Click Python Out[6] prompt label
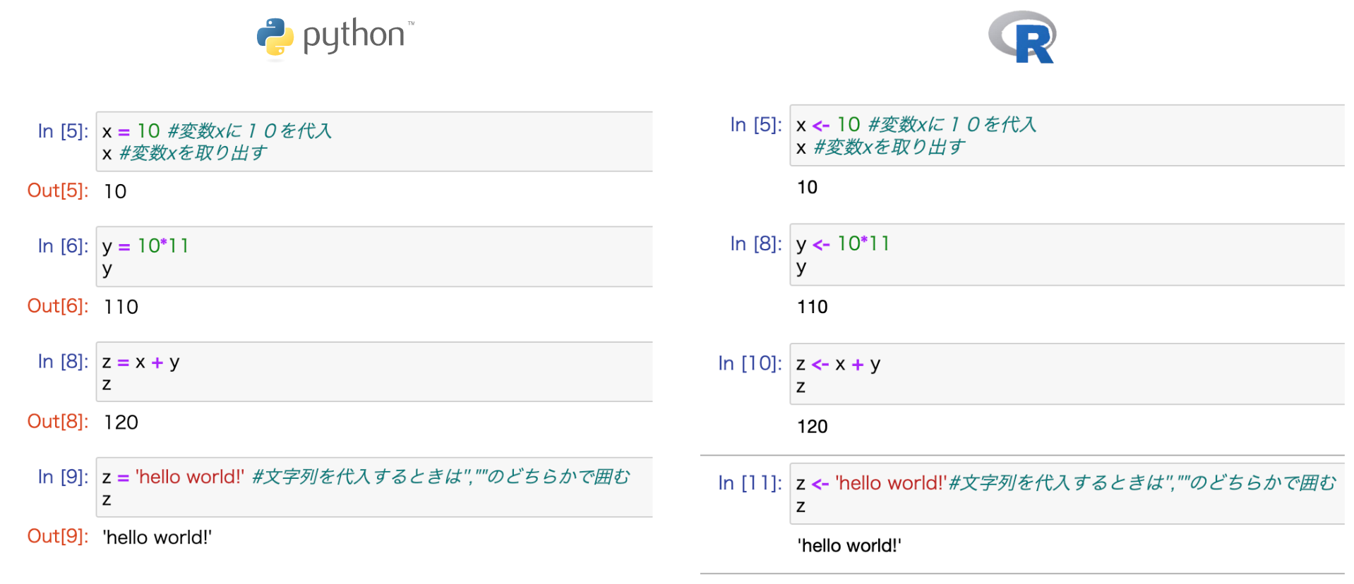1354x584 pixels. click(58, 306)
